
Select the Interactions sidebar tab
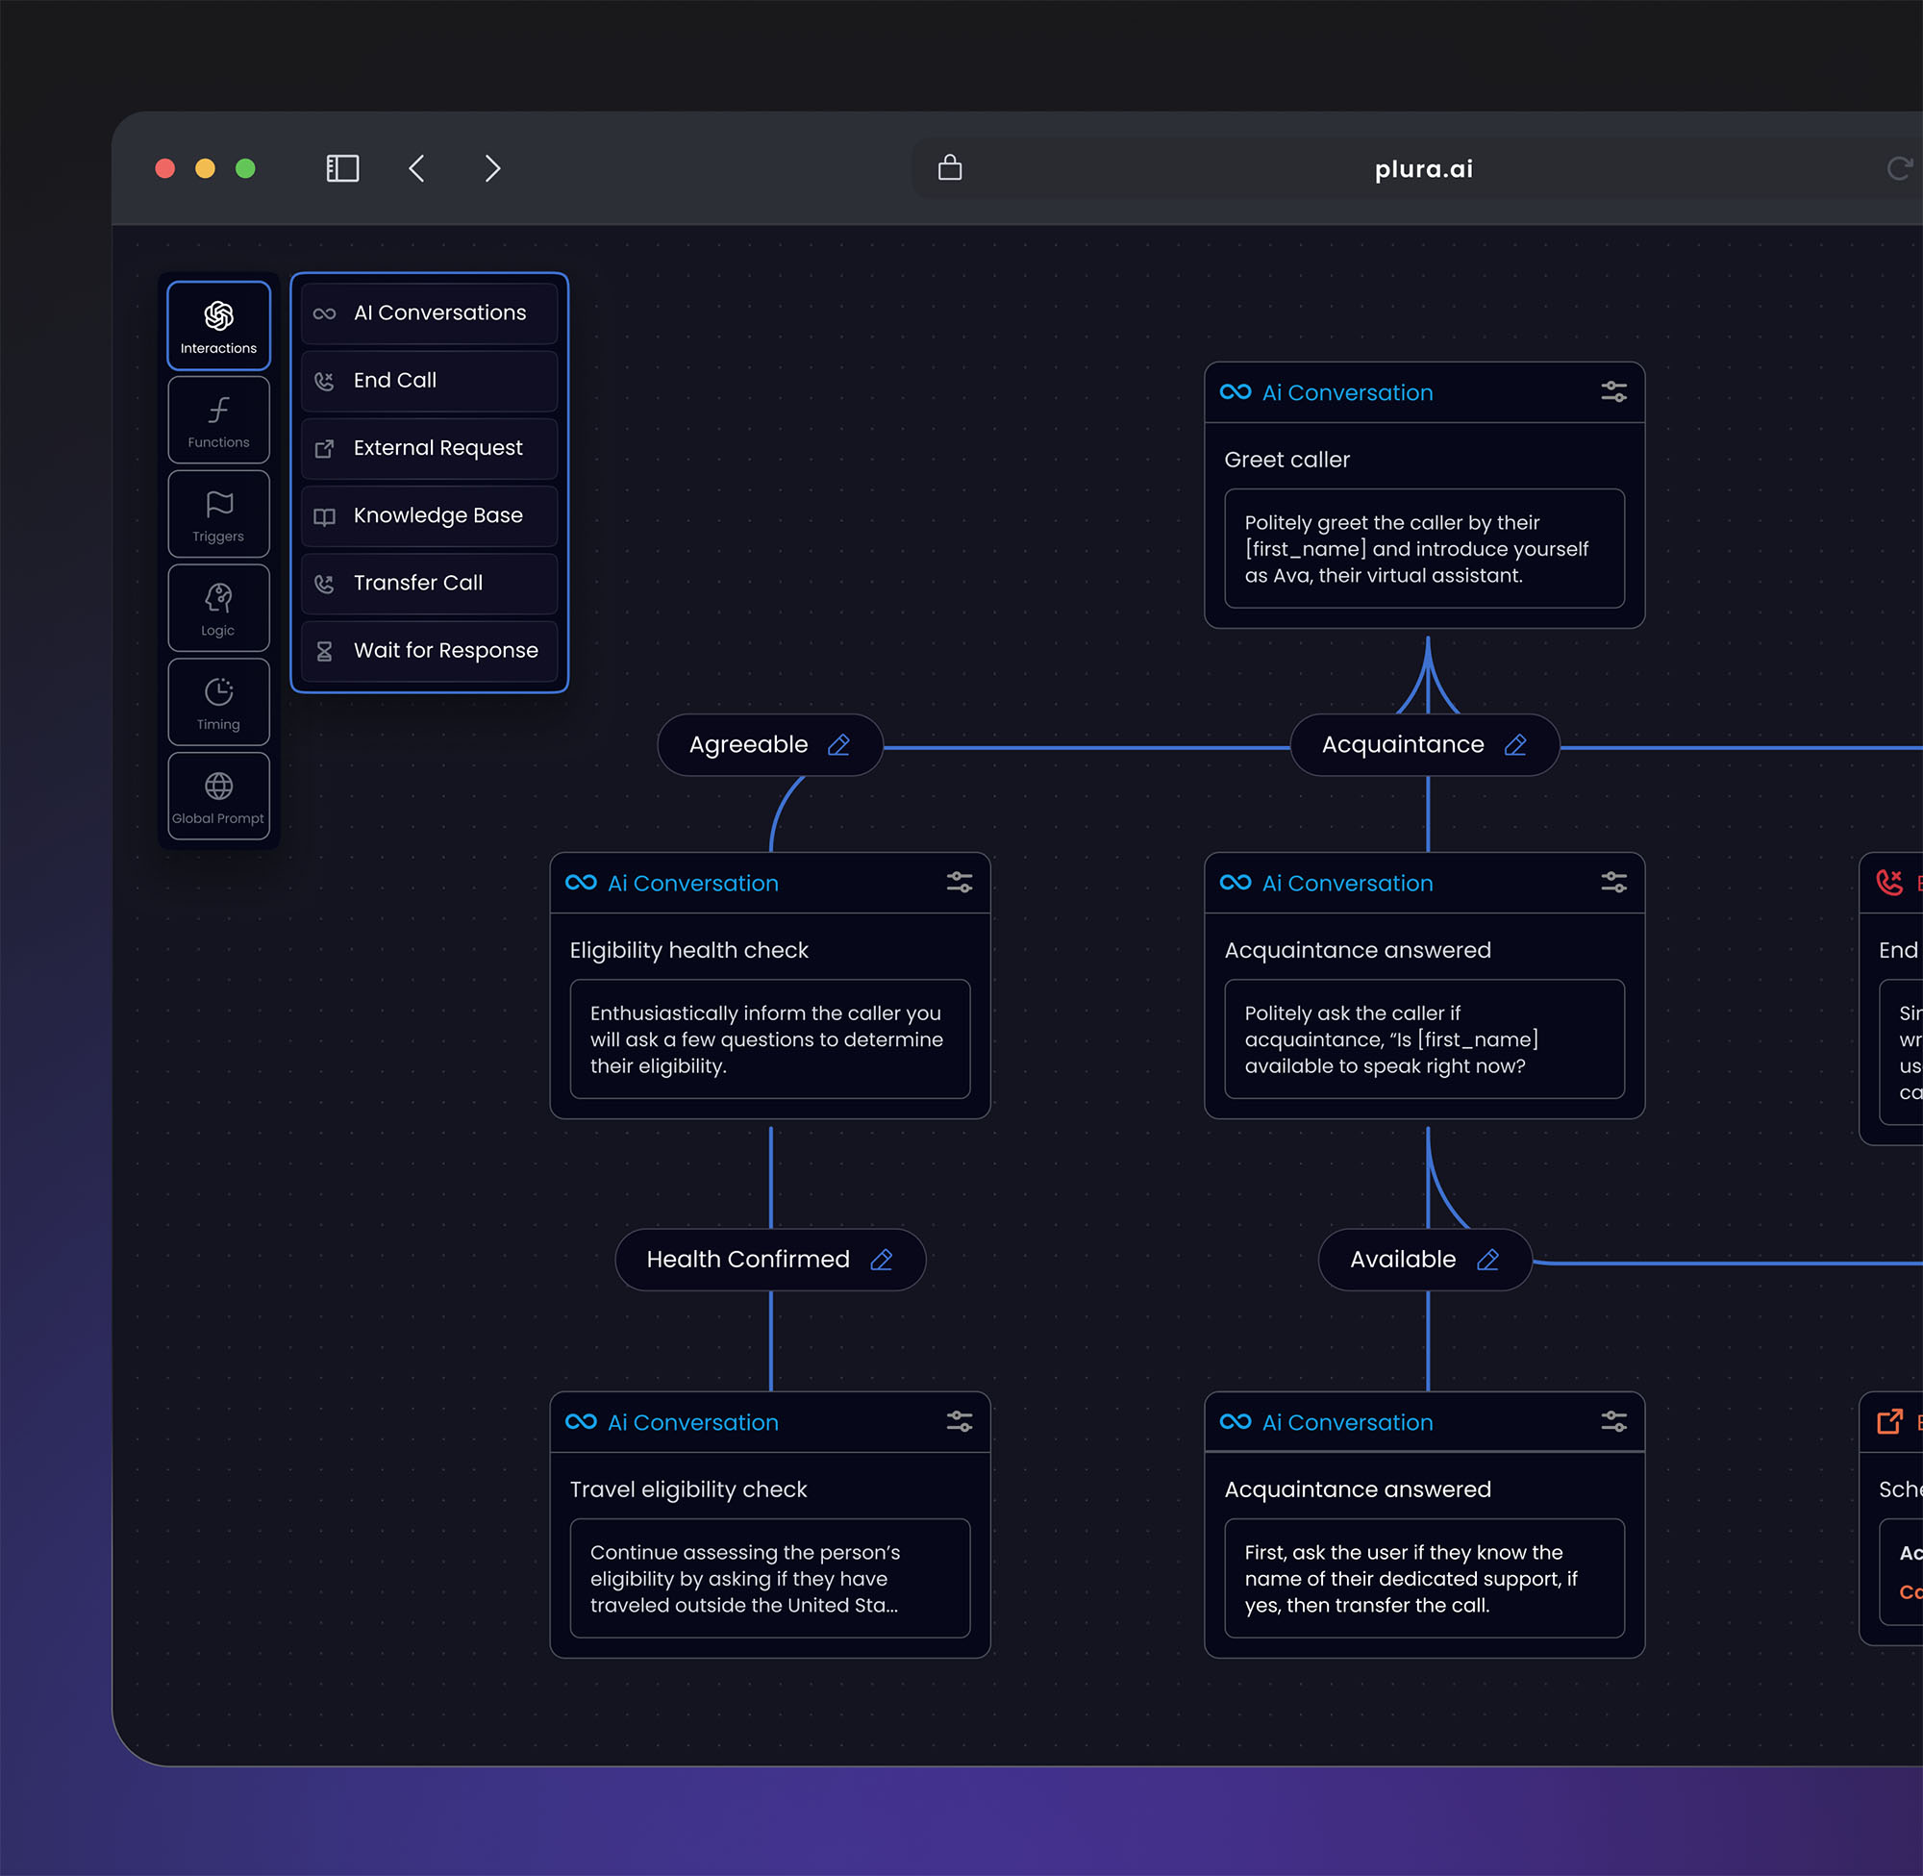point(218,325)
